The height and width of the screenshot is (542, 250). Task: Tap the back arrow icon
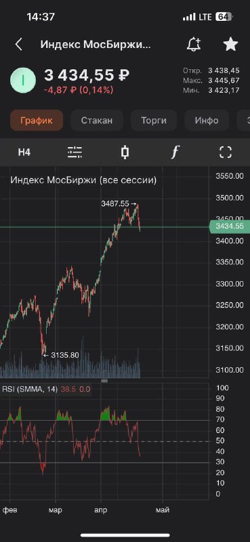coord(19,45)
